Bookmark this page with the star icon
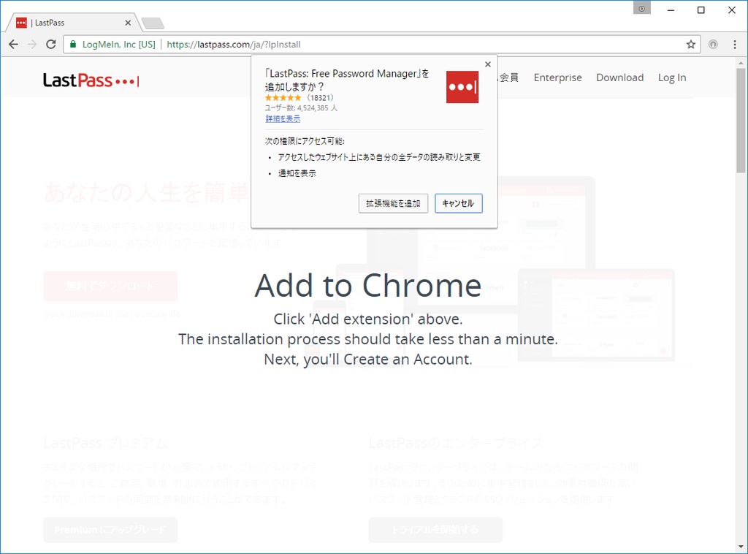This screenshot has height=554, width=748. click(691, 45)
